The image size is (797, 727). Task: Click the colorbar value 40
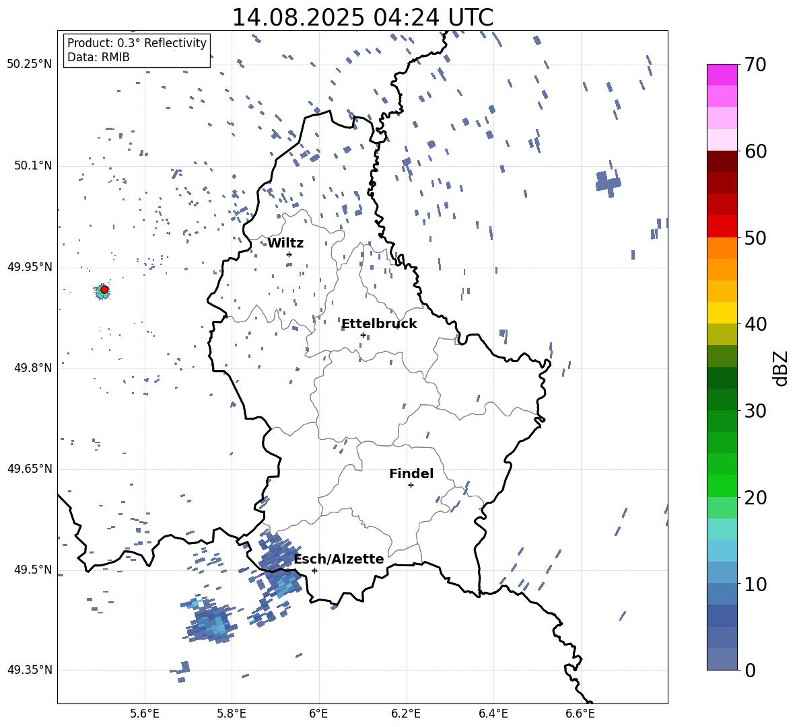pyautogui.click(x=755, y=324)
